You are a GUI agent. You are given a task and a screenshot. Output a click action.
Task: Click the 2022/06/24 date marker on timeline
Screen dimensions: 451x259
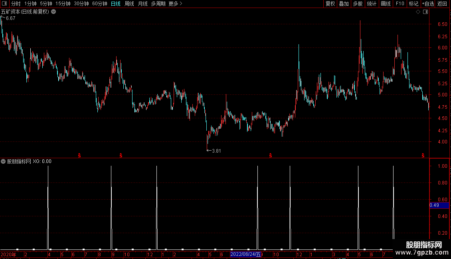pyautogui.click(x=245, y=254)
